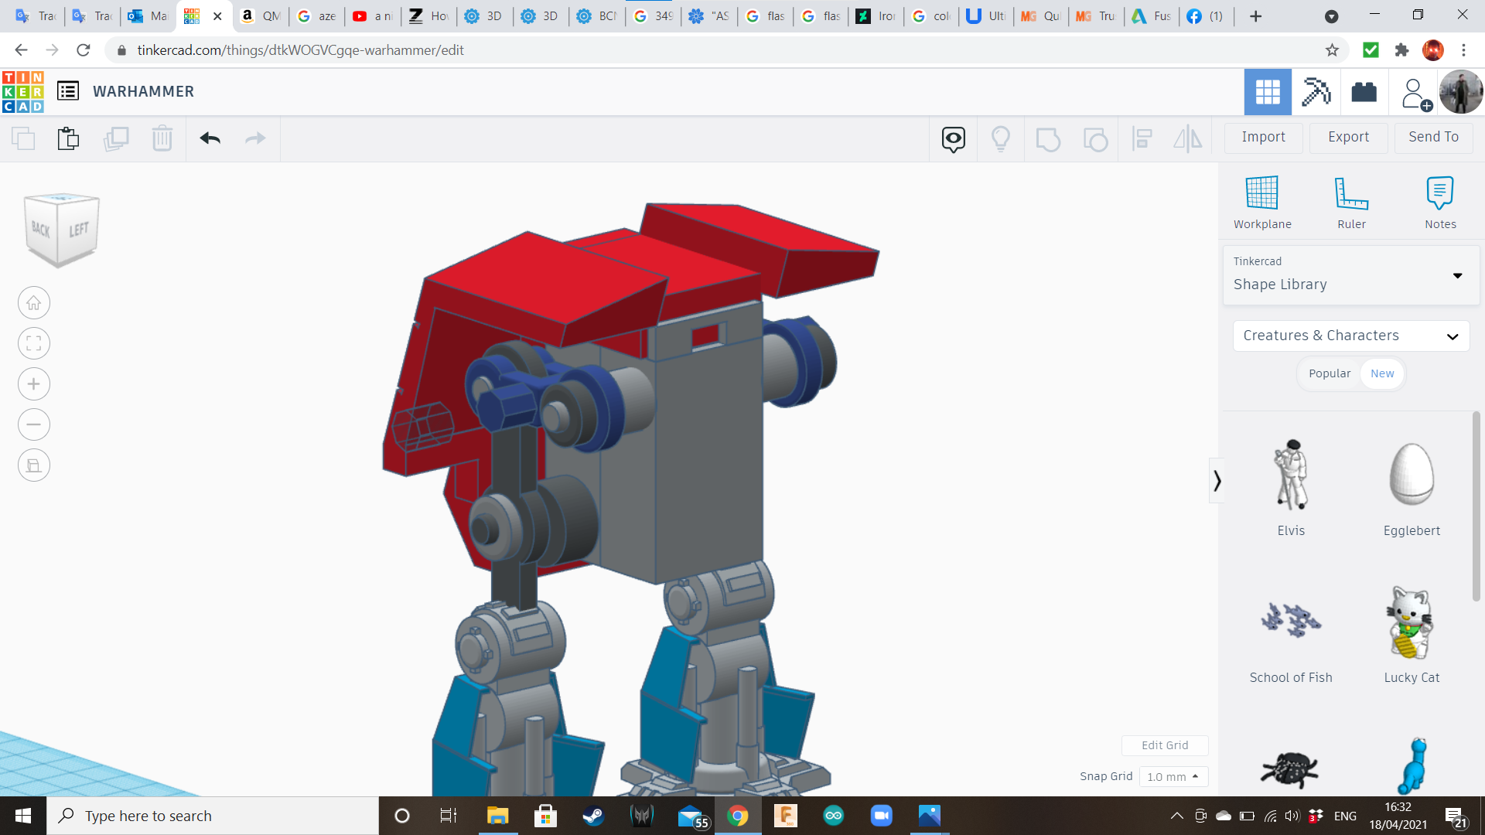Toggle orthographic/perspective view button
1485x835 pixels.
point(34,465)
